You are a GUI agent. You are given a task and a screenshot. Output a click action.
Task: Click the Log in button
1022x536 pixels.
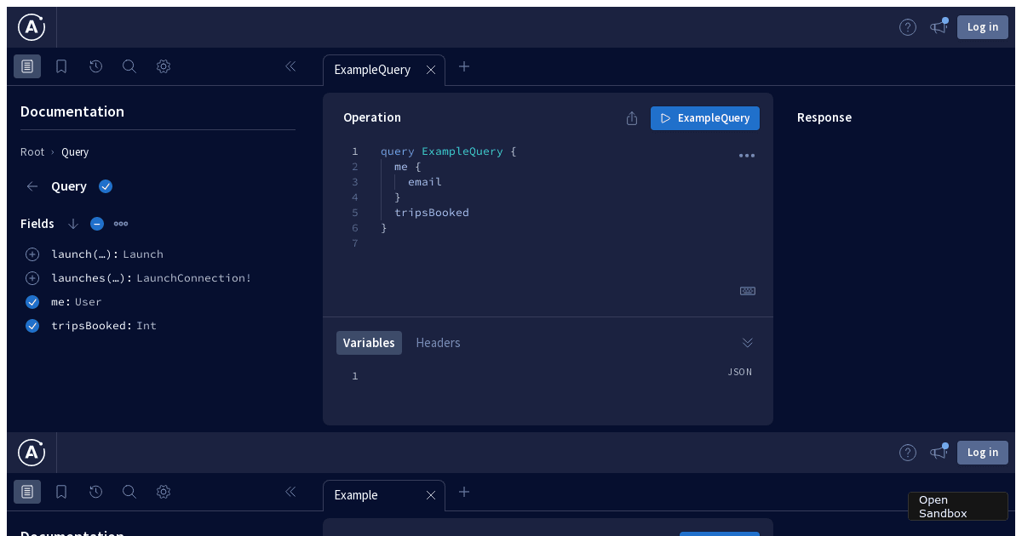click(x=982, y=26)
